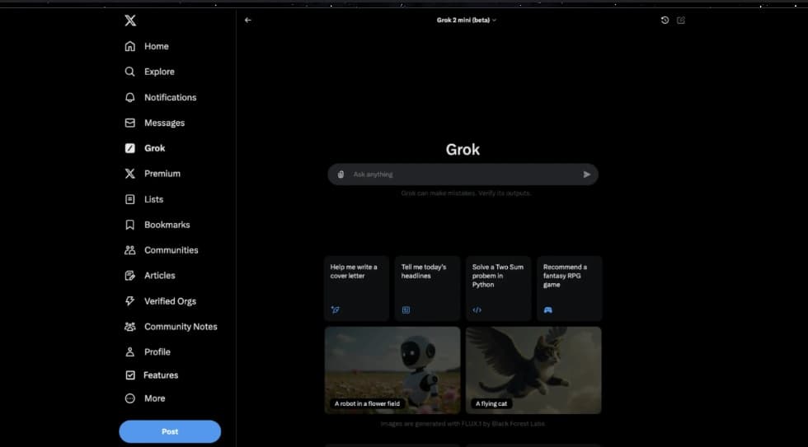Open the Communities people icon
The height and width of the screenshot is (447, 808).
(x=130, y=250)
